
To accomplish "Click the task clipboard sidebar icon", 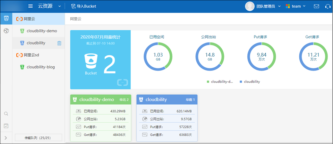I will 6,126.
